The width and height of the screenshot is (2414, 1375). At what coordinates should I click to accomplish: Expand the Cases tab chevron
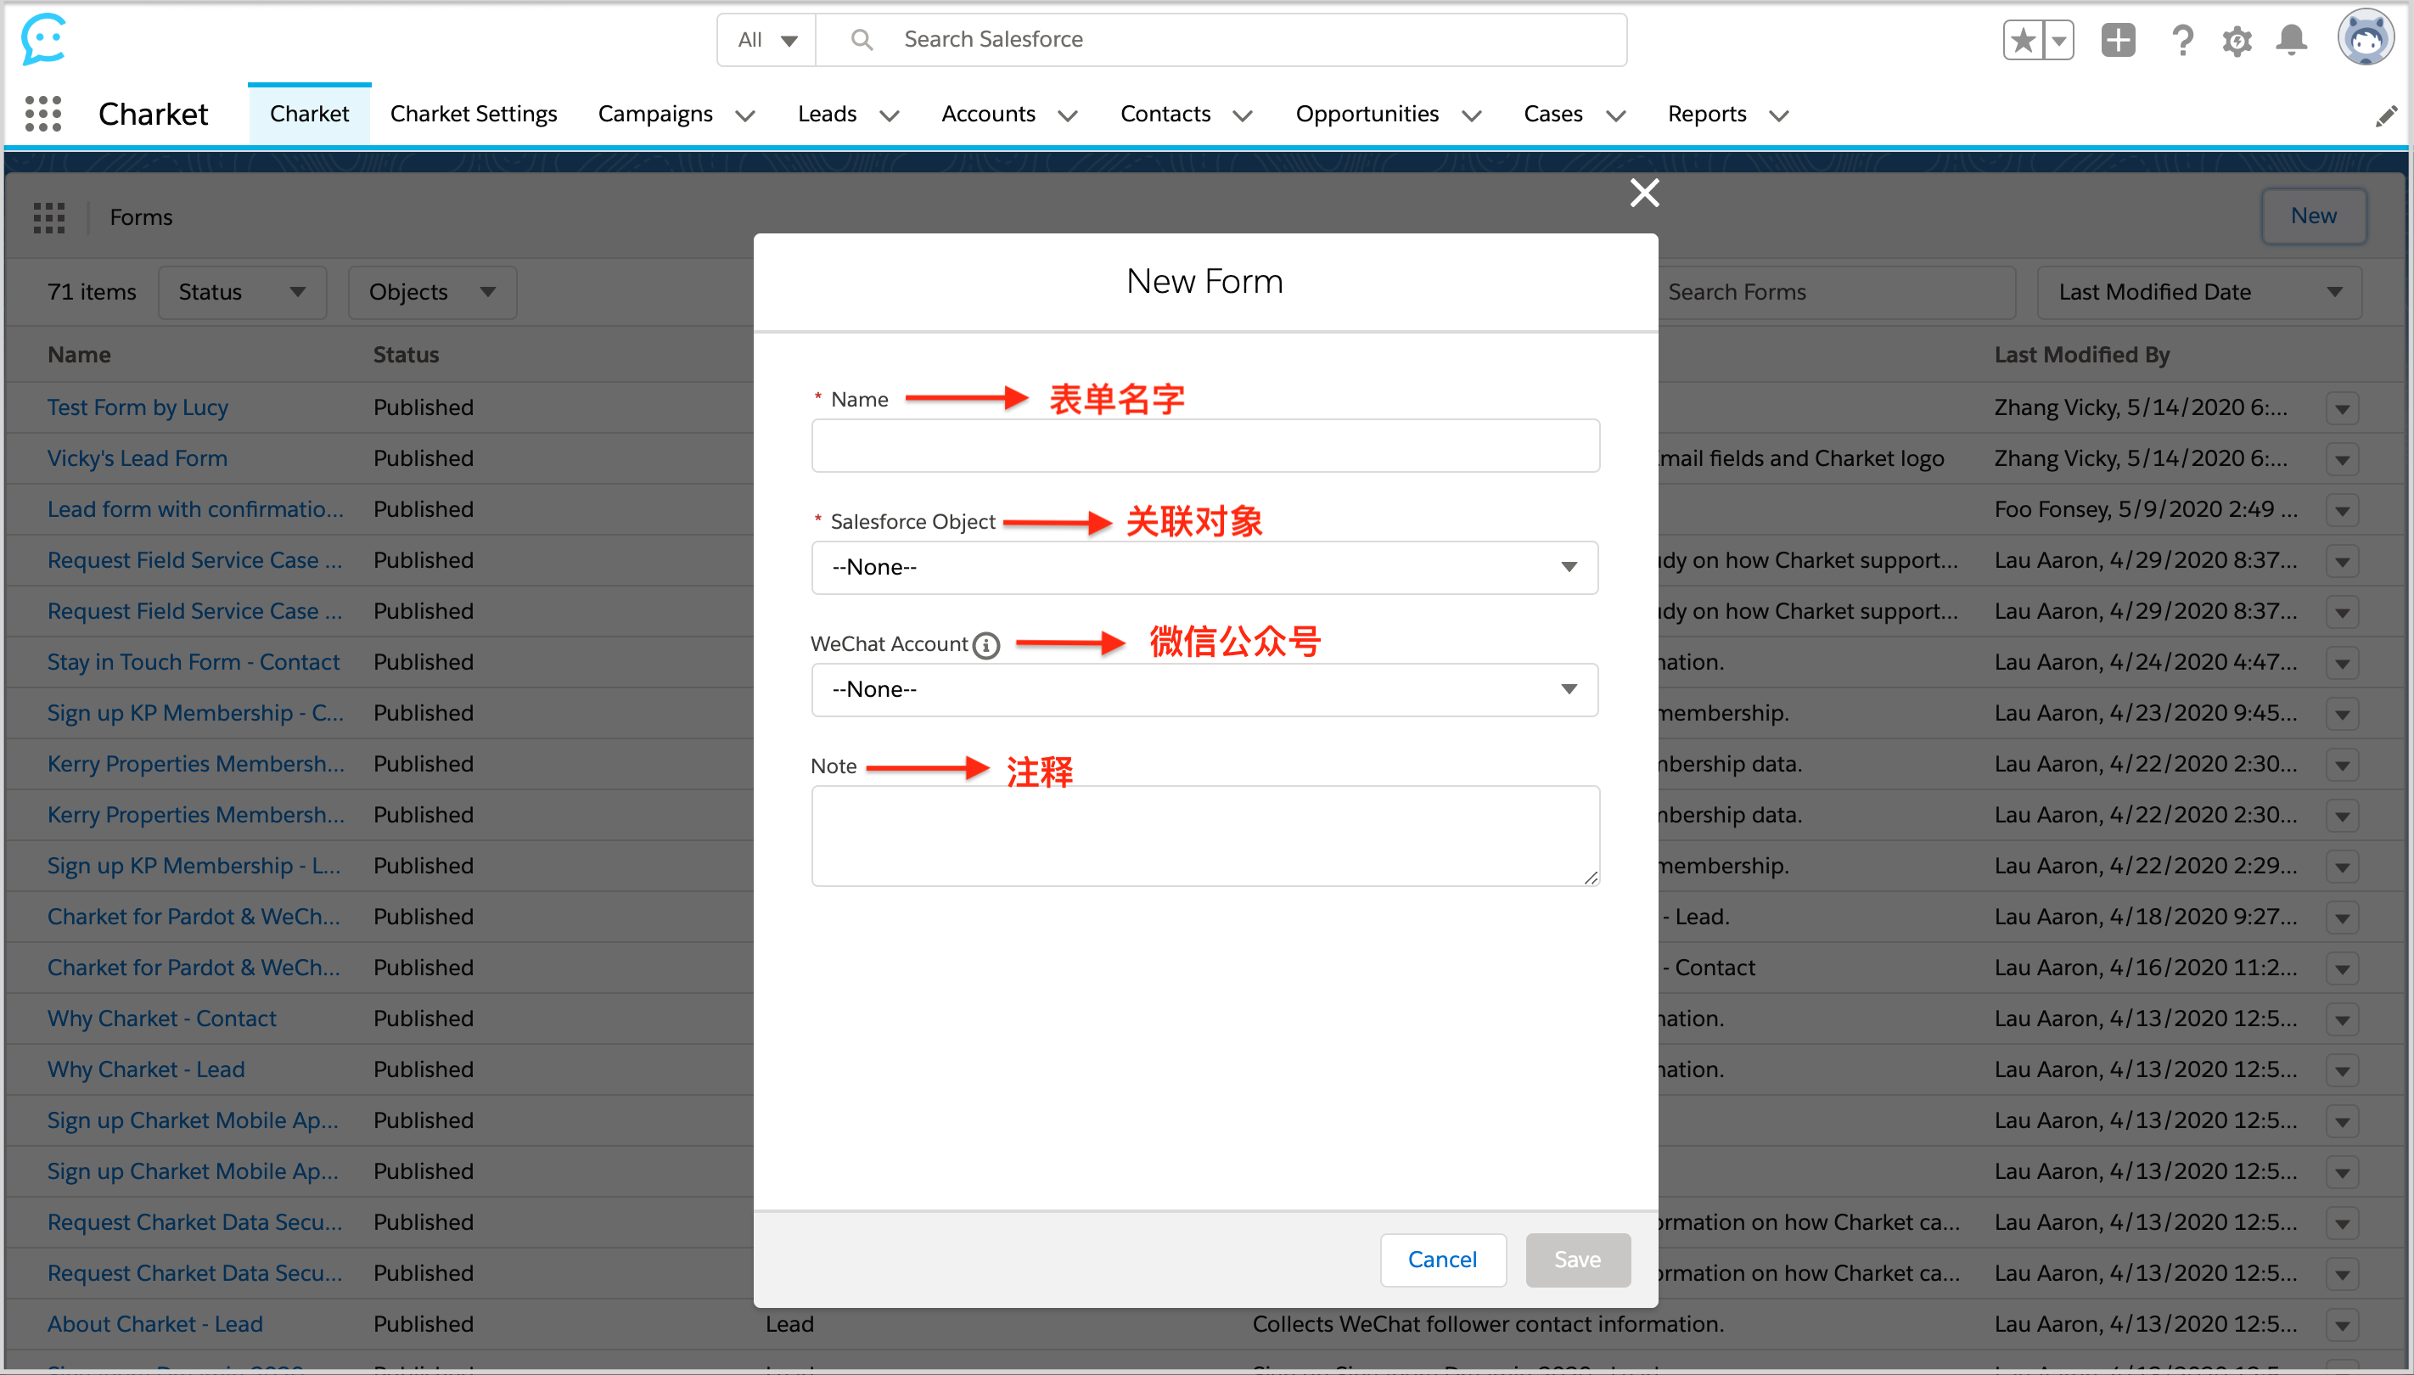1616,115
